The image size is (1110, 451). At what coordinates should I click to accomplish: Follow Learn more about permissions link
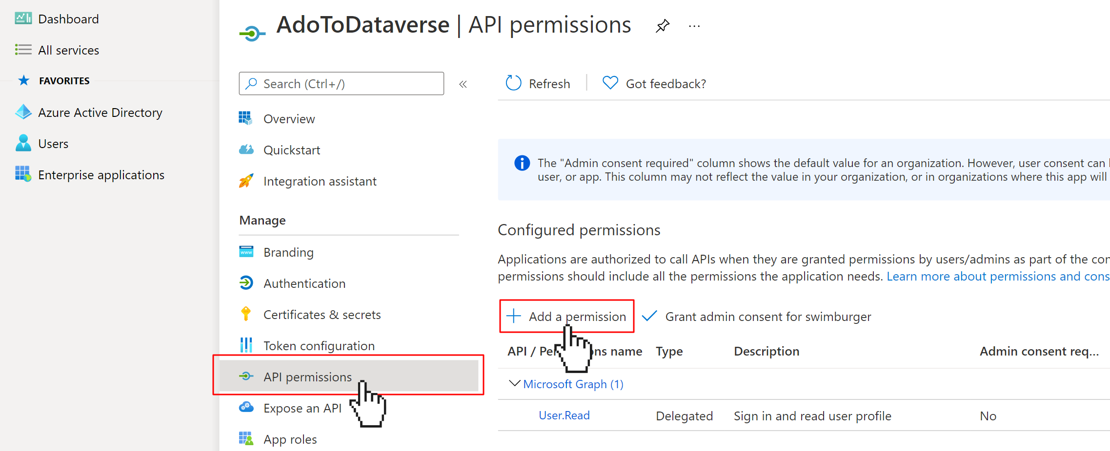coord(998,276)
